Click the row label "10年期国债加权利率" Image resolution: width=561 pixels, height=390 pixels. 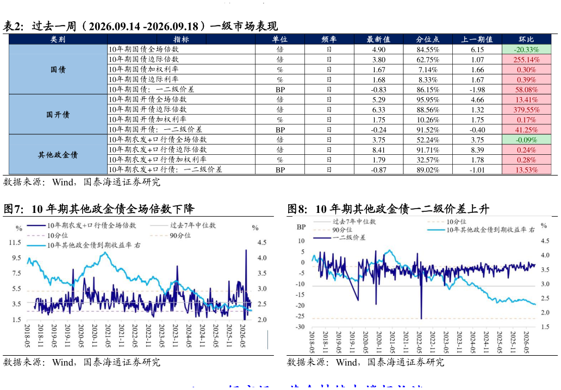[x=144, y=70]
